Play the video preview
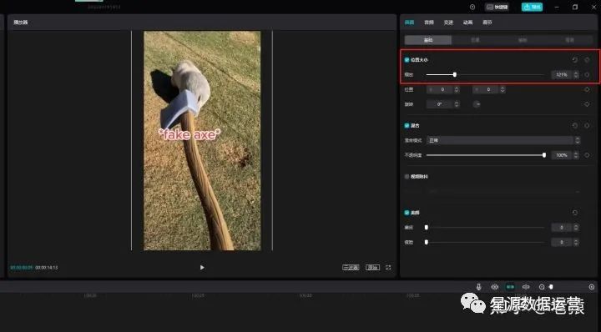This screenshot has width=601, height=332. 202,267
